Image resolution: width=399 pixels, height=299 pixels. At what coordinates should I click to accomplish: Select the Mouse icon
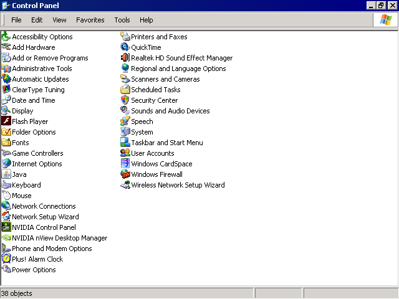(x=6, y=196)
